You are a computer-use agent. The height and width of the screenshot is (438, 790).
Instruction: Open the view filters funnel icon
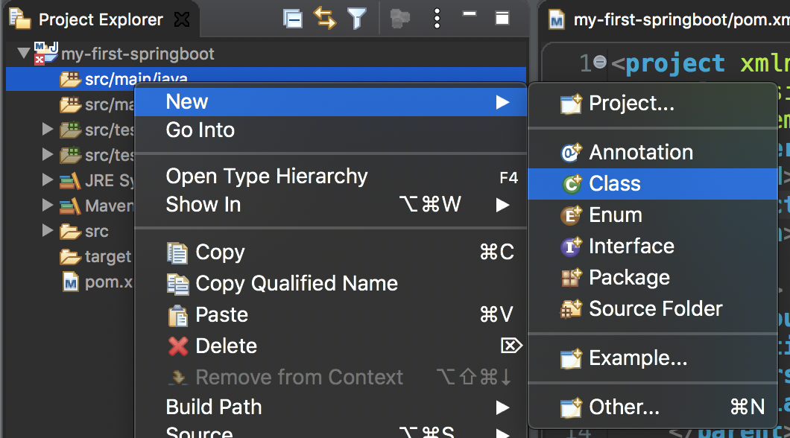tap(357, 19)
